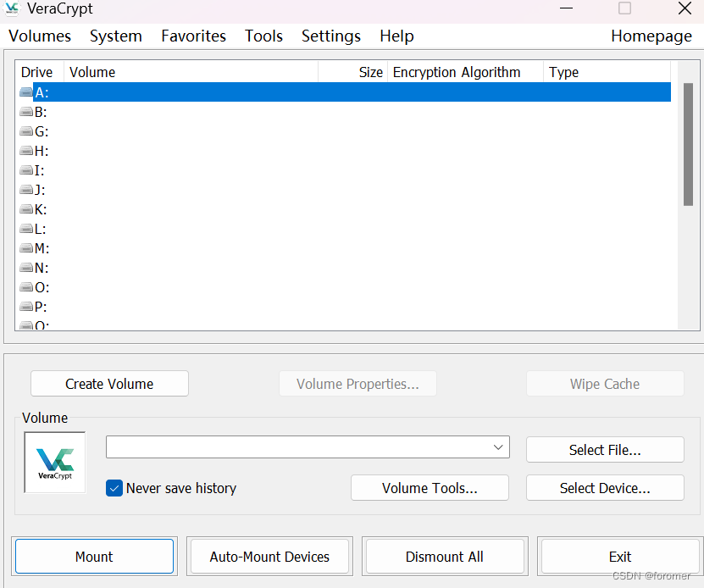Expand the volume path dropdown arrow
The image size is (704, 588).
pos(498,447)
